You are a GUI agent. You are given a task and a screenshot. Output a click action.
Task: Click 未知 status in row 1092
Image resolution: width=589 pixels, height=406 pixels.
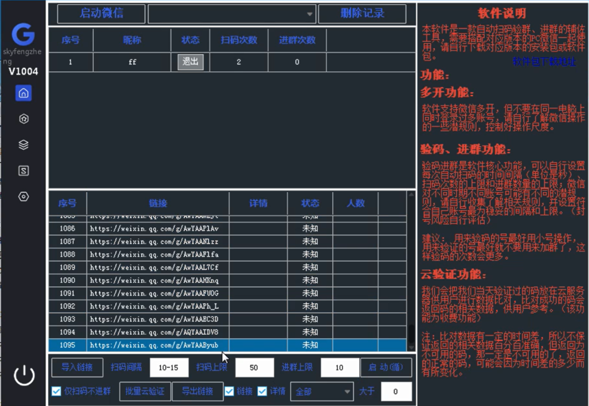click(x=310, y=306)
